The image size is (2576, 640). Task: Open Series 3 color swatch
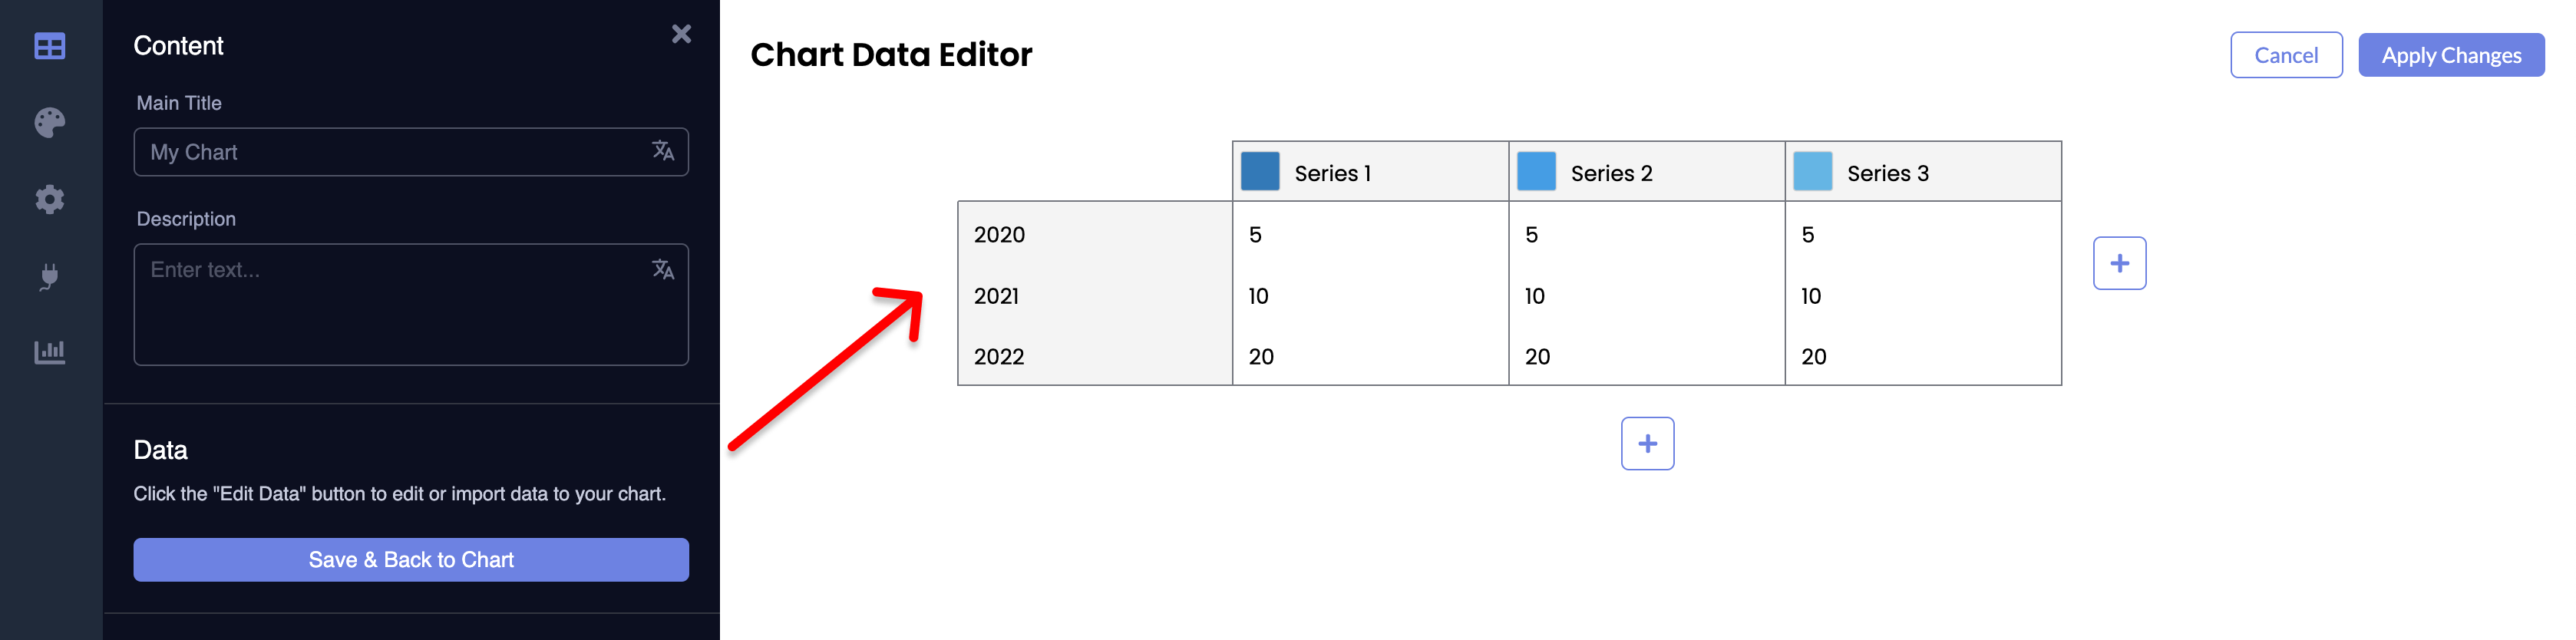[x=1812, y=172]
